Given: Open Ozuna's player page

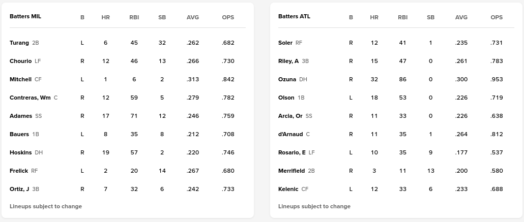Looking at the screenshot, I should pos(287,79).
